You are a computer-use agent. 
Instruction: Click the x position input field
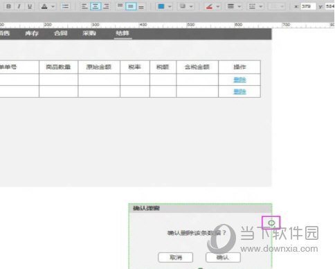click(x=308, y=6)
